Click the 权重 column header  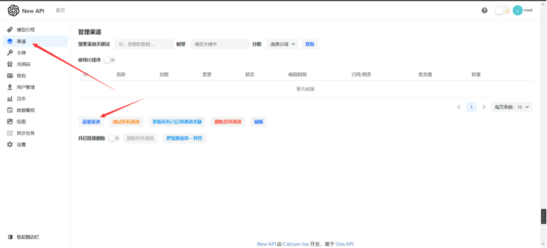click(476, 75)
